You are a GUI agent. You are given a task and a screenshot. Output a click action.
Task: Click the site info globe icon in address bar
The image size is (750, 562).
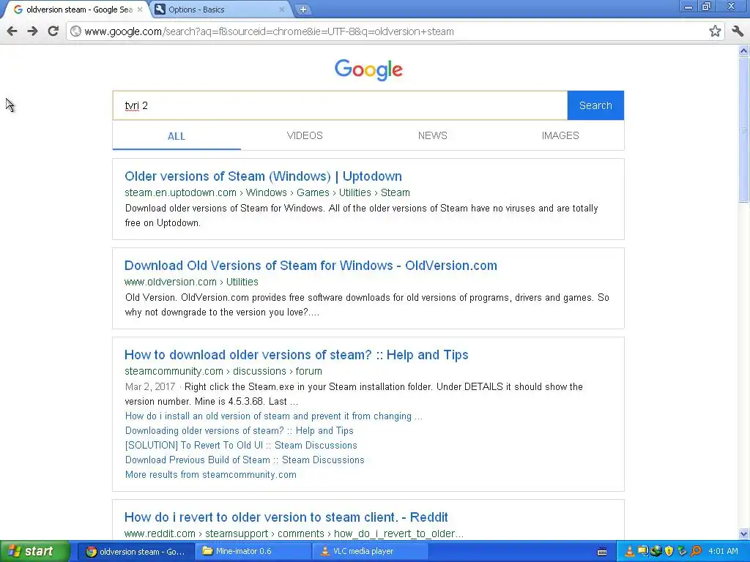75,31
